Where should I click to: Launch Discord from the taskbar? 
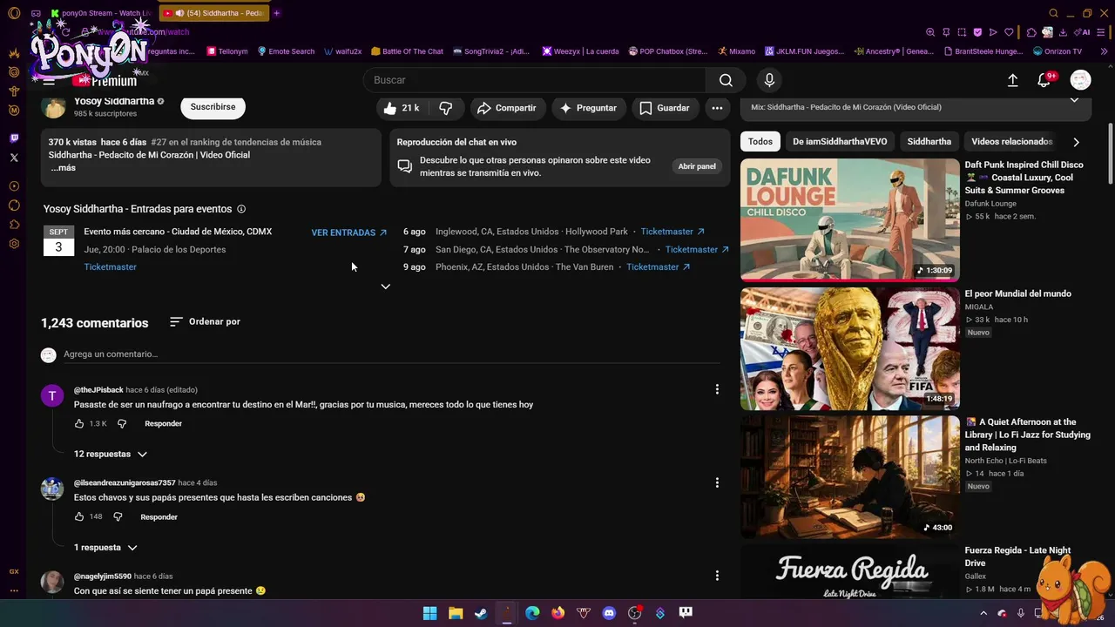click(609, 613)
